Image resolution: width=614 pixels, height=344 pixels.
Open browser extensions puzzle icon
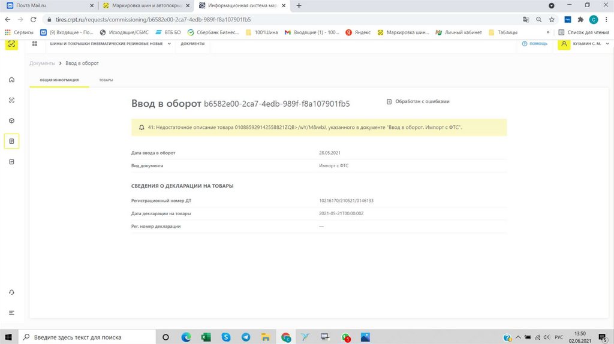click(580, 20)
